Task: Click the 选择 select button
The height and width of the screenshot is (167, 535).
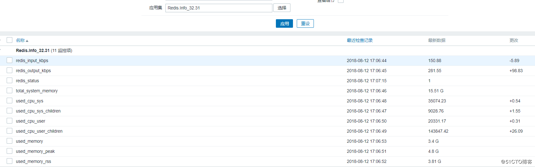Action: (x=282, y=8)
